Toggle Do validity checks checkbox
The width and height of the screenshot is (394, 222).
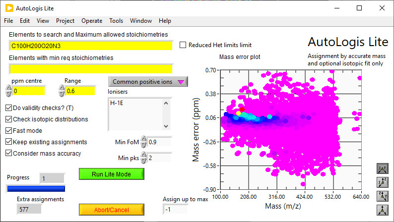point(9,108)
